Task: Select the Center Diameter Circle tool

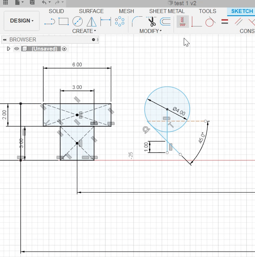Action: point(77,22)
